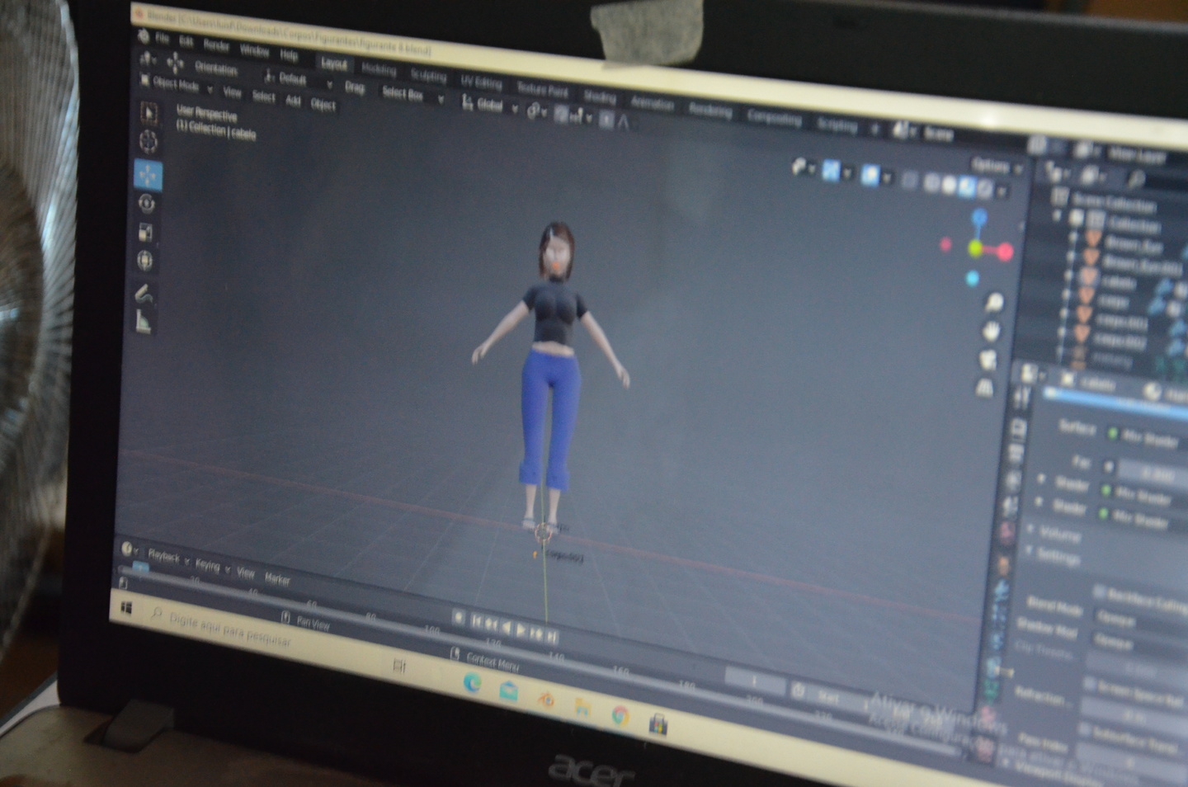This screenshot has width=1188, height=787.
Task: Toggle the camera view icon
Action: pos(988,360)
